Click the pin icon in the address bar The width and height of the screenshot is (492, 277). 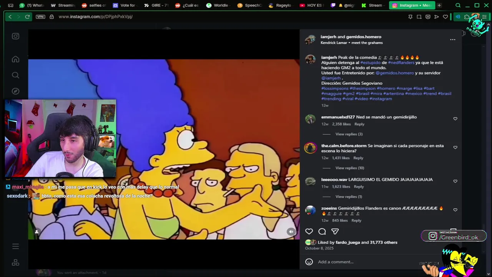coord(410,17)
